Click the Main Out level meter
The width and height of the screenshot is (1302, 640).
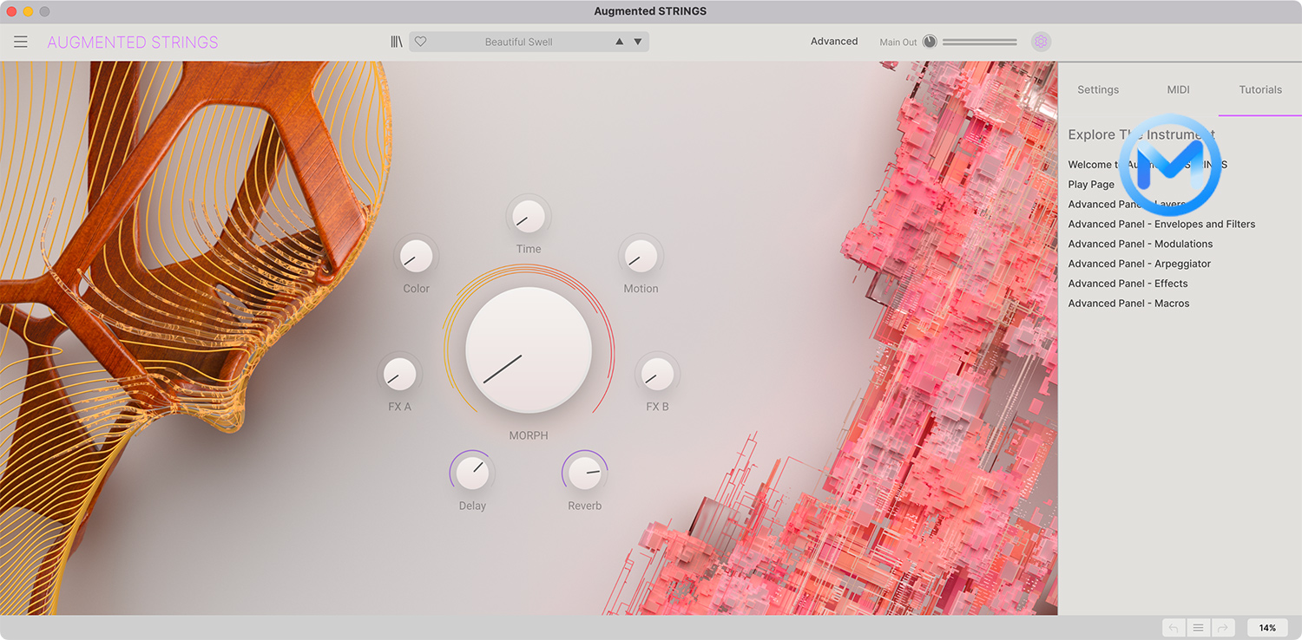(980, 42)
